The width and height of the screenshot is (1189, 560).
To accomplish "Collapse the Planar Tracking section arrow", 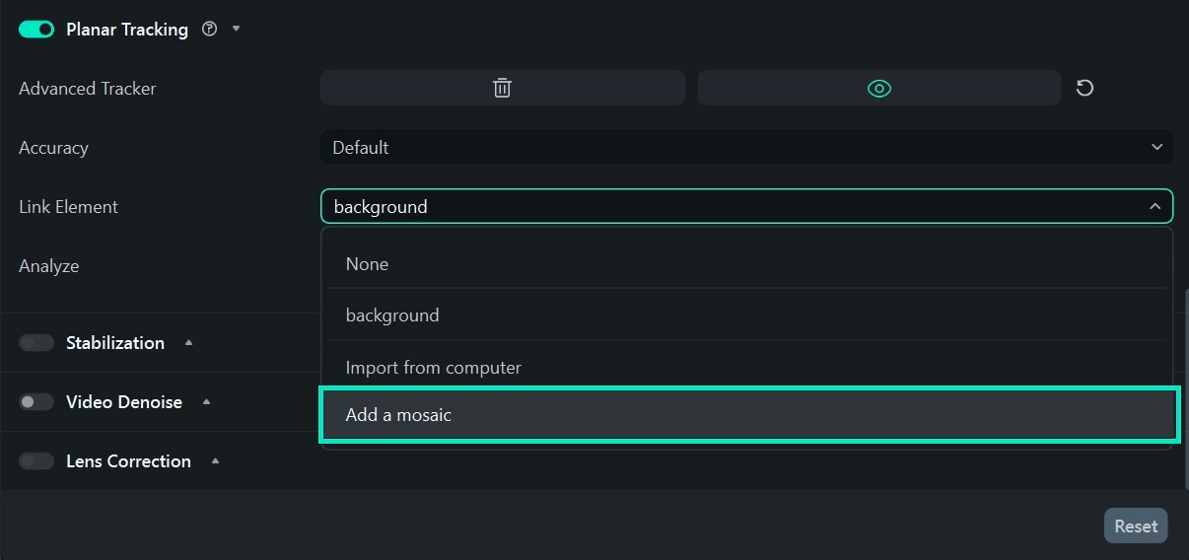I will click(x=236, y=29).
